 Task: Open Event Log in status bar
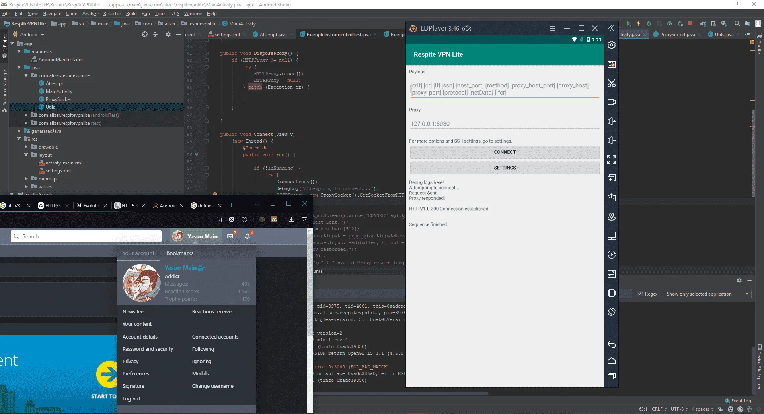738,401
